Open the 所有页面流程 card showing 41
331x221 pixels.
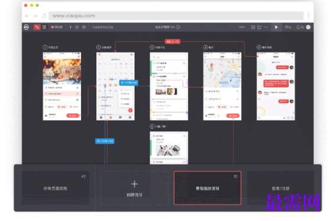pyautogui.click(x=56, y=188)
